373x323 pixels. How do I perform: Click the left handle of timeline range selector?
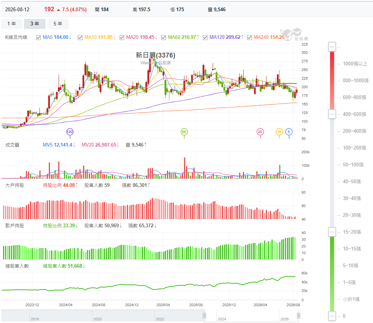[204, 316]
